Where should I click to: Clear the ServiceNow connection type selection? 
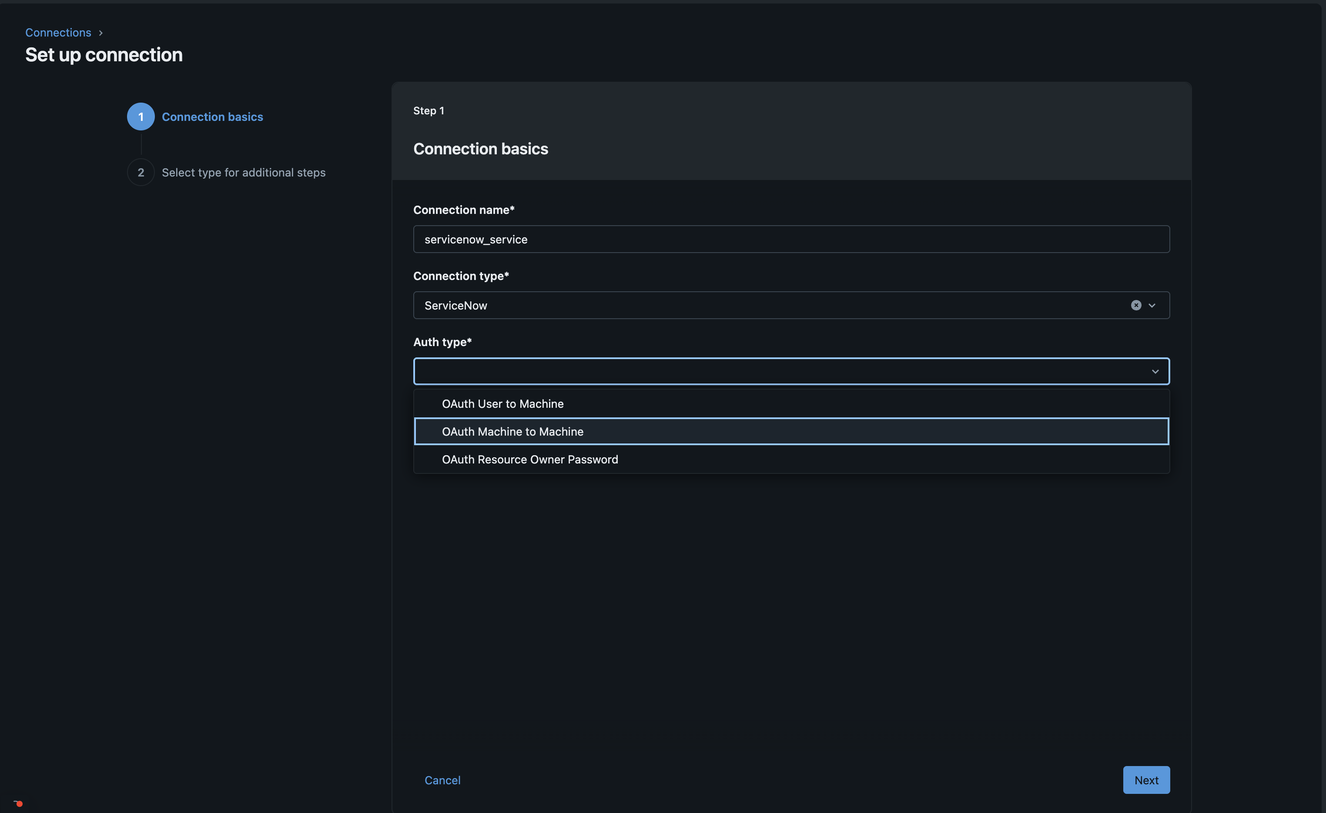pos(1135,305)
